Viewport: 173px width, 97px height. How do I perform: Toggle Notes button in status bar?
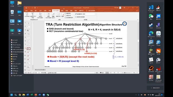coord(96,73)
